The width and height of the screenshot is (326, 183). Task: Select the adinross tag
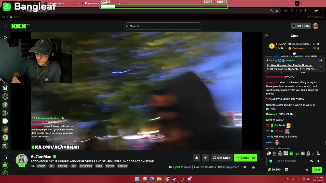(63, 166)
